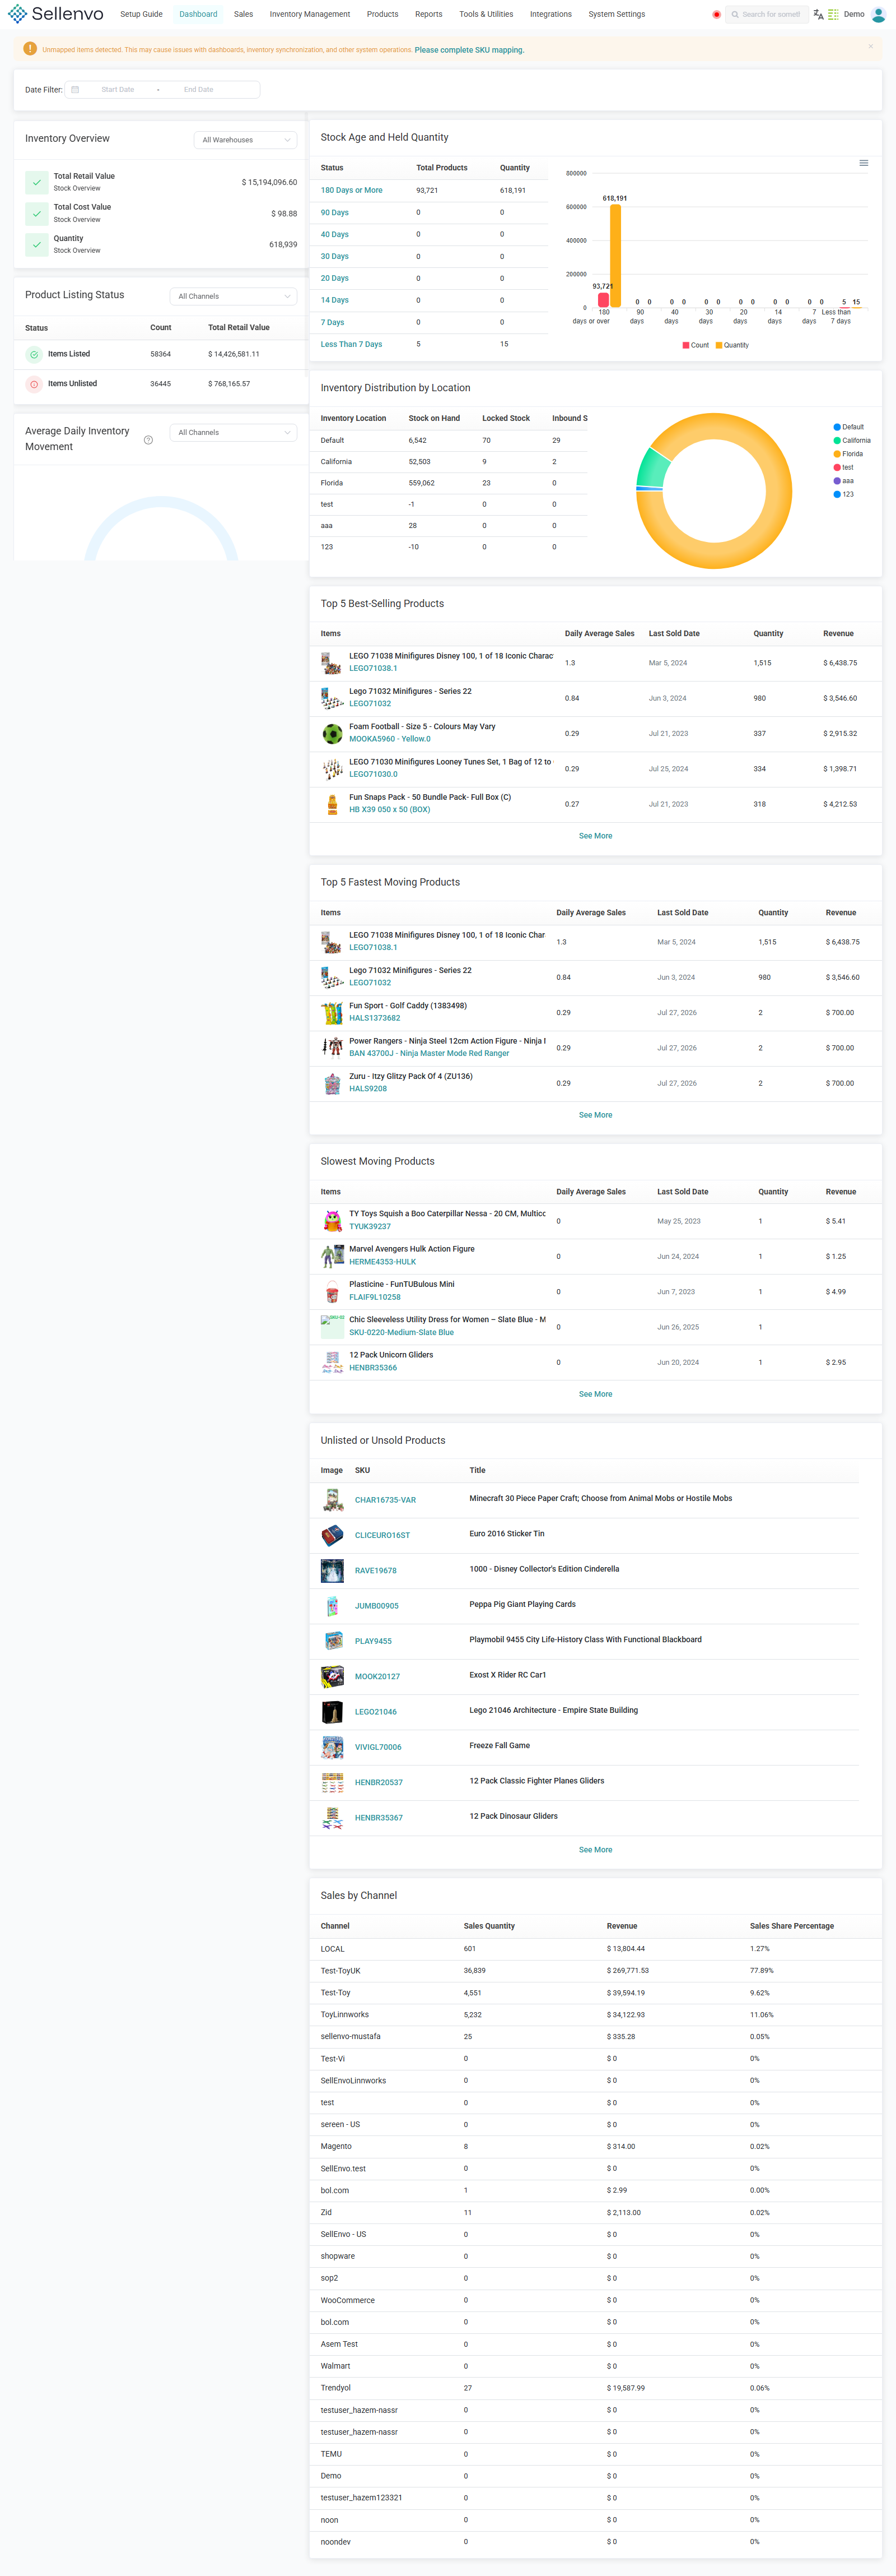Click the Items Listed green status icon

[34, 354]
